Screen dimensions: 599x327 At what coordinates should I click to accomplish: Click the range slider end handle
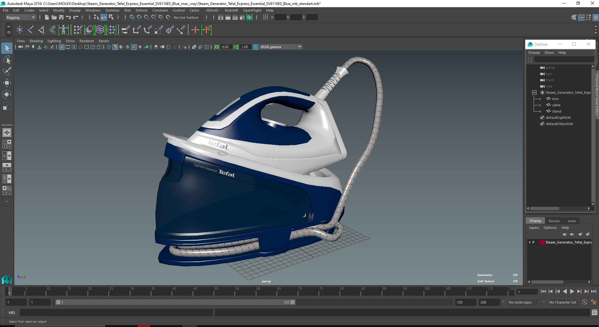pyautogui.click(x=292, y=302)
